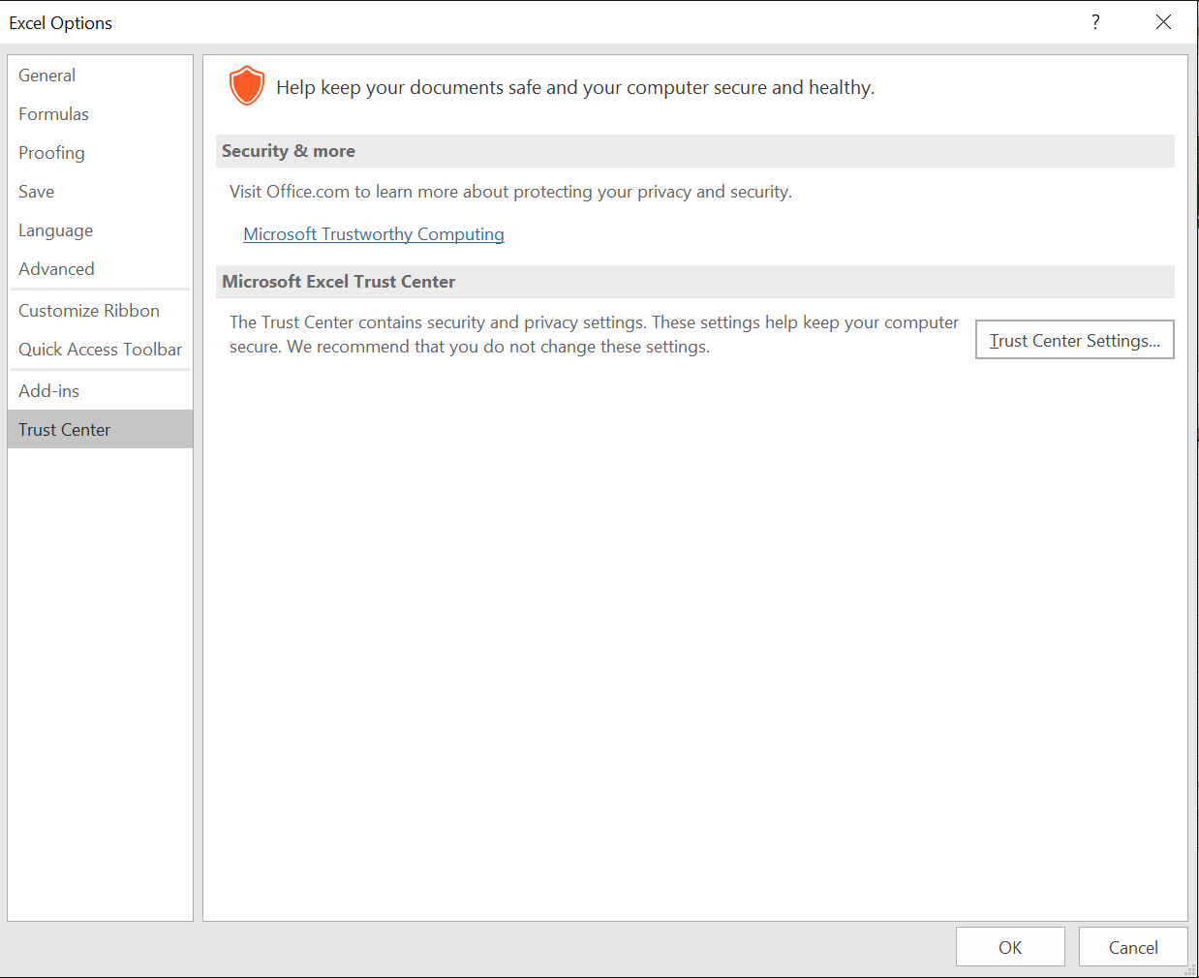Click the Help question mark icon
This screenshot has width=1199, height=978.
[1095, 22]
